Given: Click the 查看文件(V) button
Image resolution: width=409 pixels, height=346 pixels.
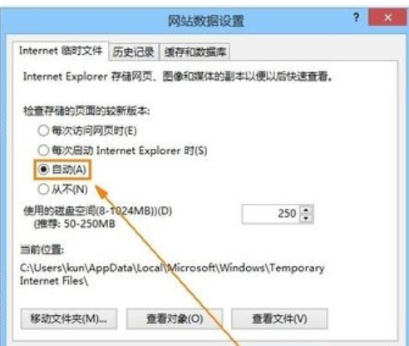Looking at the screenshot, I should (279, 319).
